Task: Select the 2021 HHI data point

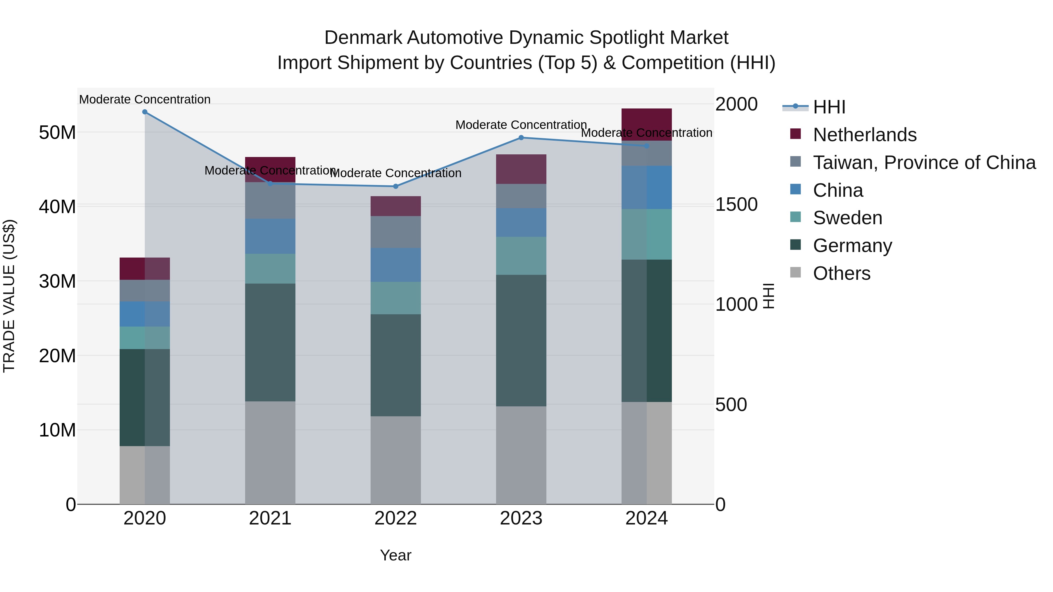Action: (x=270, y=184)
